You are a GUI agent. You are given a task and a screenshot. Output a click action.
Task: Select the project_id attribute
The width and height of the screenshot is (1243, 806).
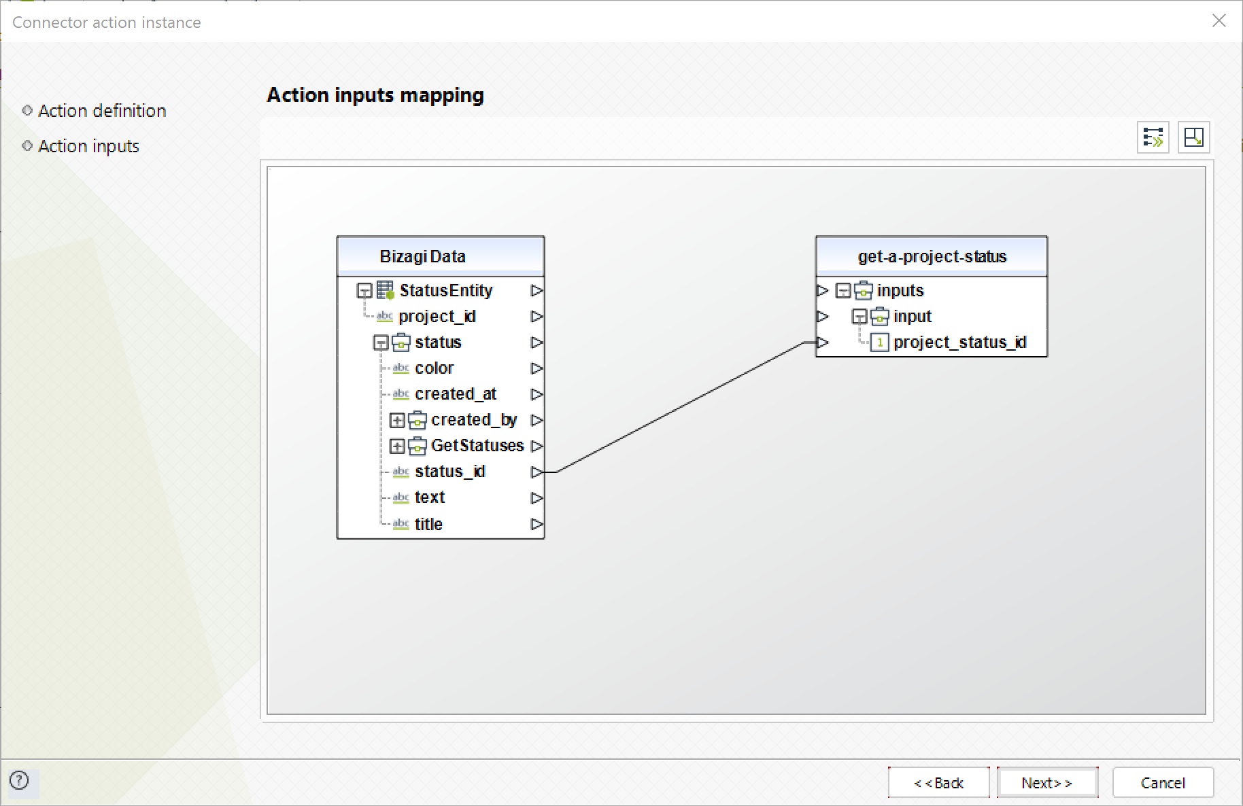[x=437, y=317]
